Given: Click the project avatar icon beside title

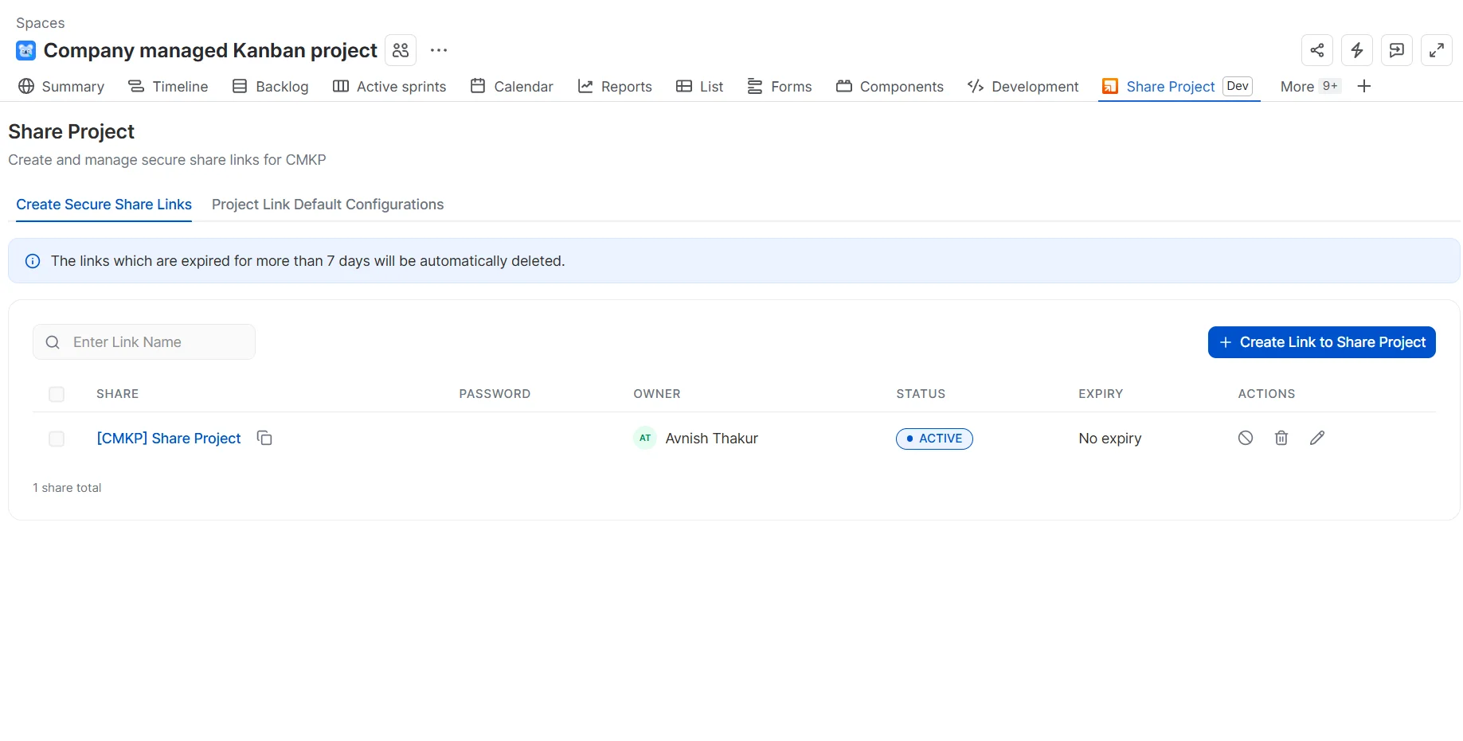Looking at the screenshot, I should tap(25, 51).
